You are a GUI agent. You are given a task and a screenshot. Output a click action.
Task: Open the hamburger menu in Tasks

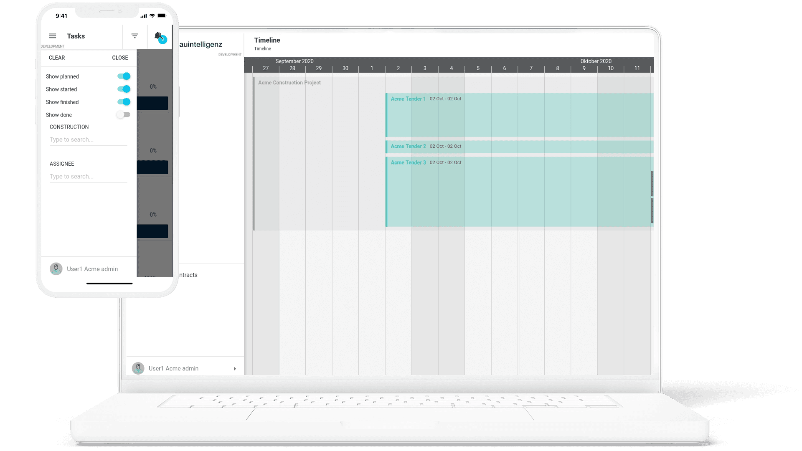(53, 36)
